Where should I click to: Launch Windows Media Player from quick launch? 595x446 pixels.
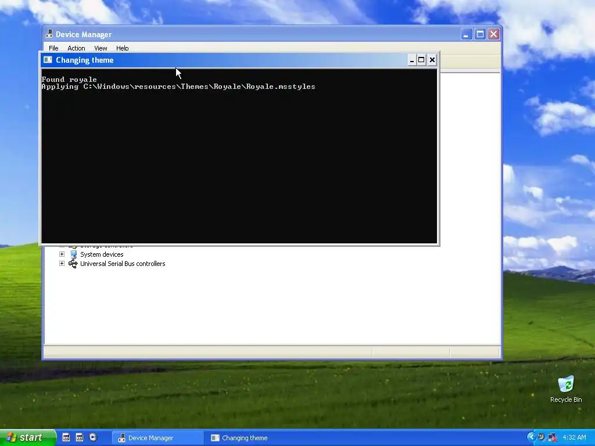(x=93, y=437)
